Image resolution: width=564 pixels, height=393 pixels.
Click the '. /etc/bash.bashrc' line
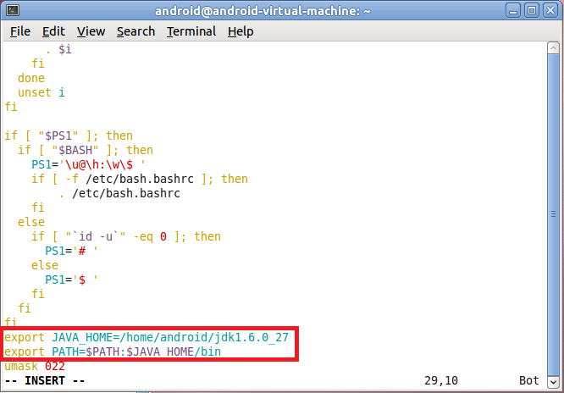point(119,193)
